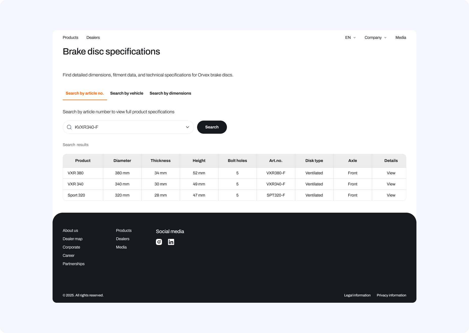Open About us footer link

(x=70, y=231)
